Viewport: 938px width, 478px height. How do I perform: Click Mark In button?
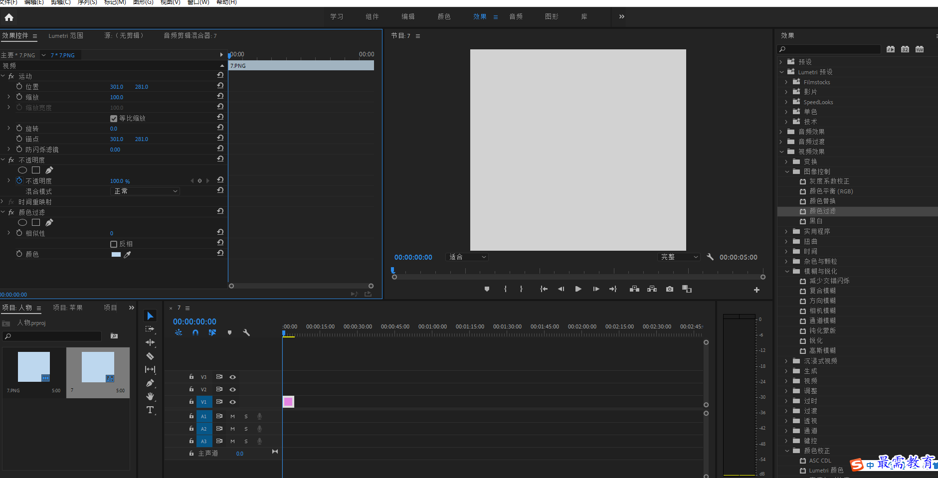(505, 289)
